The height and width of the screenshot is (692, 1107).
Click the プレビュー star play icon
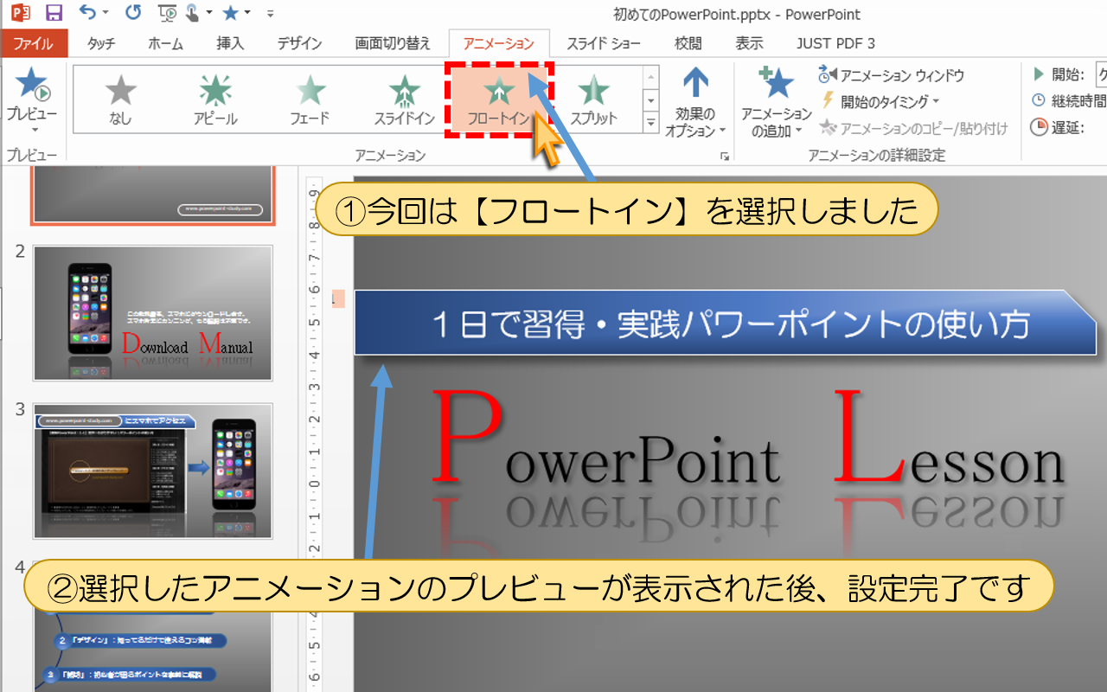[32, 84]
